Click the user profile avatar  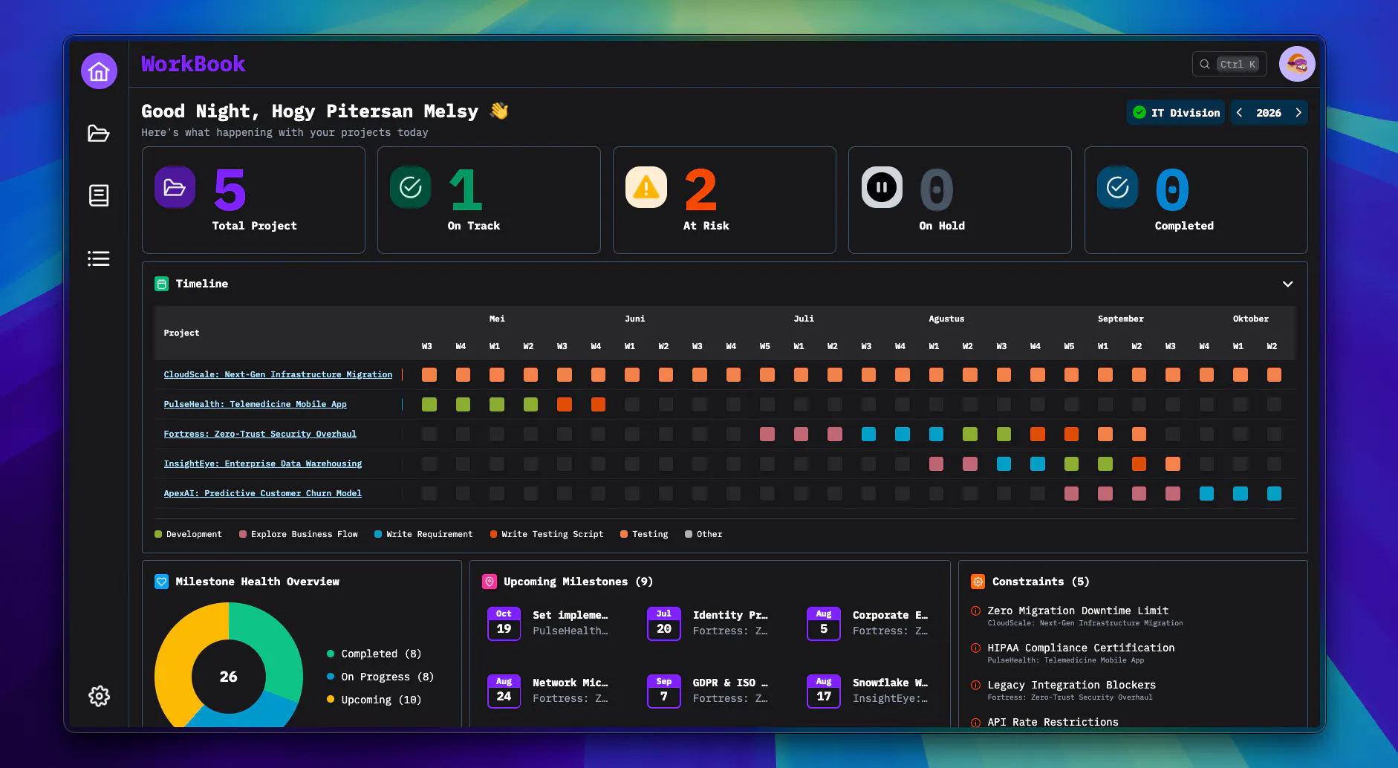pos(1297,65)
